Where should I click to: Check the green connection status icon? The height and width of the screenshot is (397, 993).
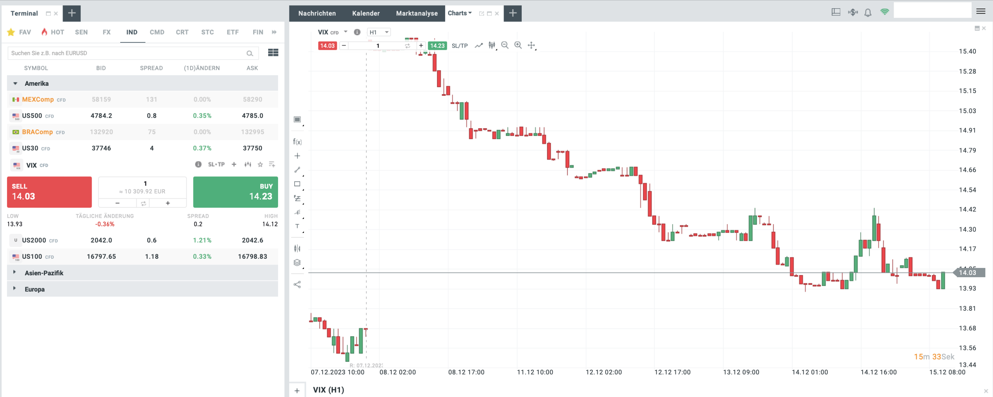pos(885,12)
